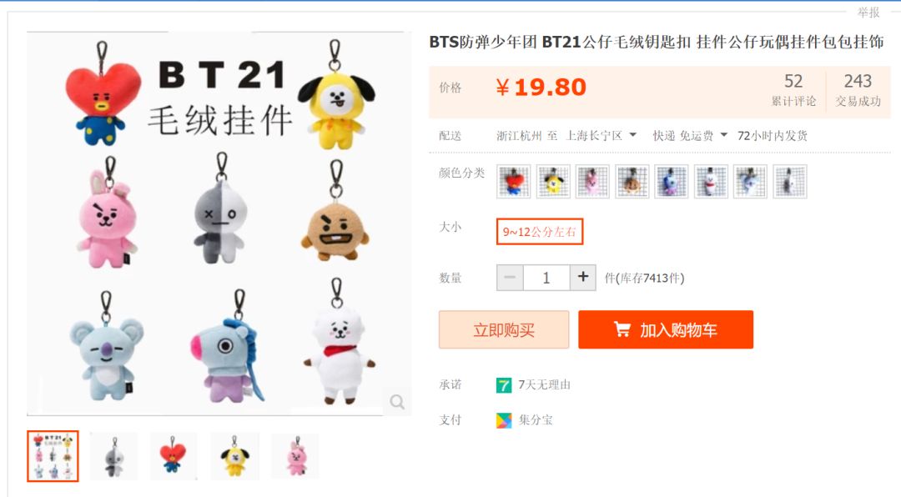Image resolution: width=901 pixels, height=497 pixels.
Task: Select the red heart Tata color option
Action: tap(514, 182)
